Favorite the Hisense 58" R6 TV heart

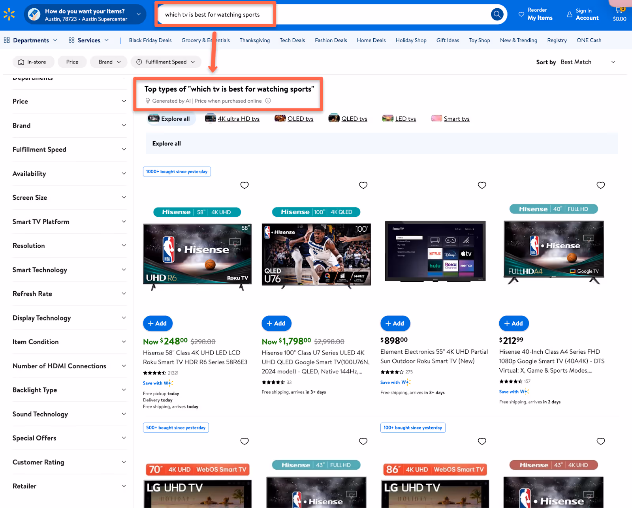(x=245, y=185)
